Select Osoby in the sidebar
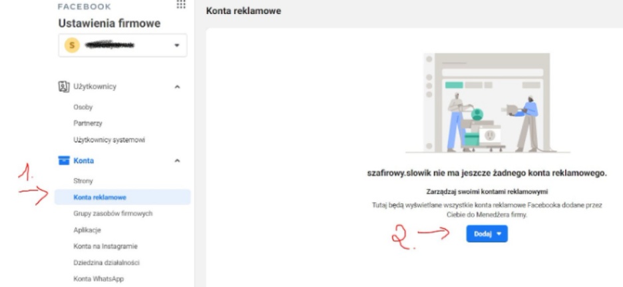Screen dimensions: 623x287 pyautogui.click(x=83, y=107)
